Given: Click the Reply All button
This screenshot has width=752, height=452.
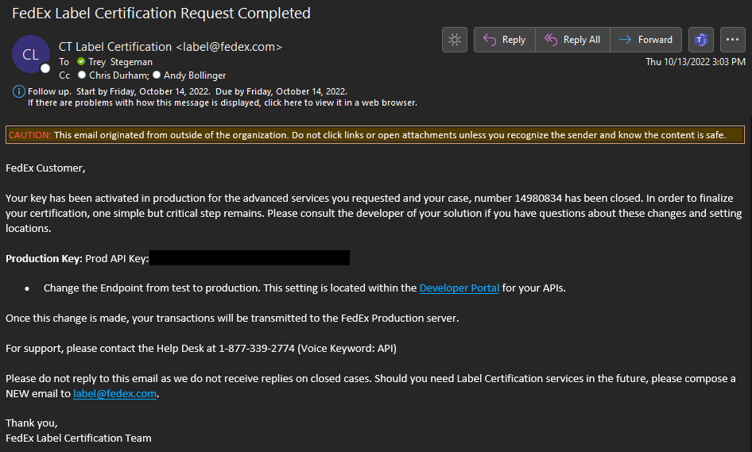Looking at the screenshot, I should [x=572, y=40].
